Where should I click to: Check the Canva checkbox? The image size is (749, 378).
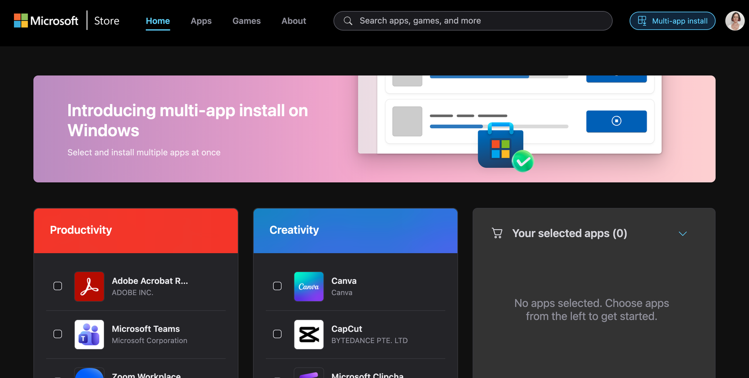(x=278, y=286)
